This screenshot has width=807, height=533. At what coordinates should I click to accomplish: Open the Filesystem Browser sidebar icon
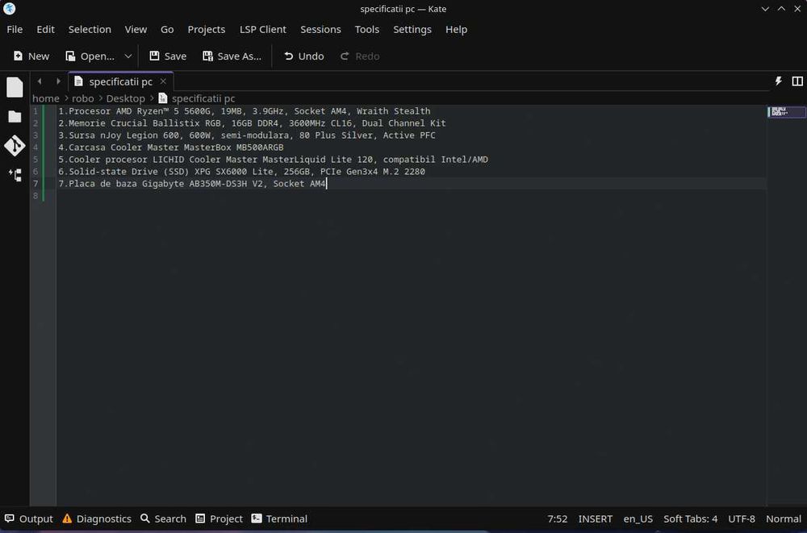coord(15,117)
